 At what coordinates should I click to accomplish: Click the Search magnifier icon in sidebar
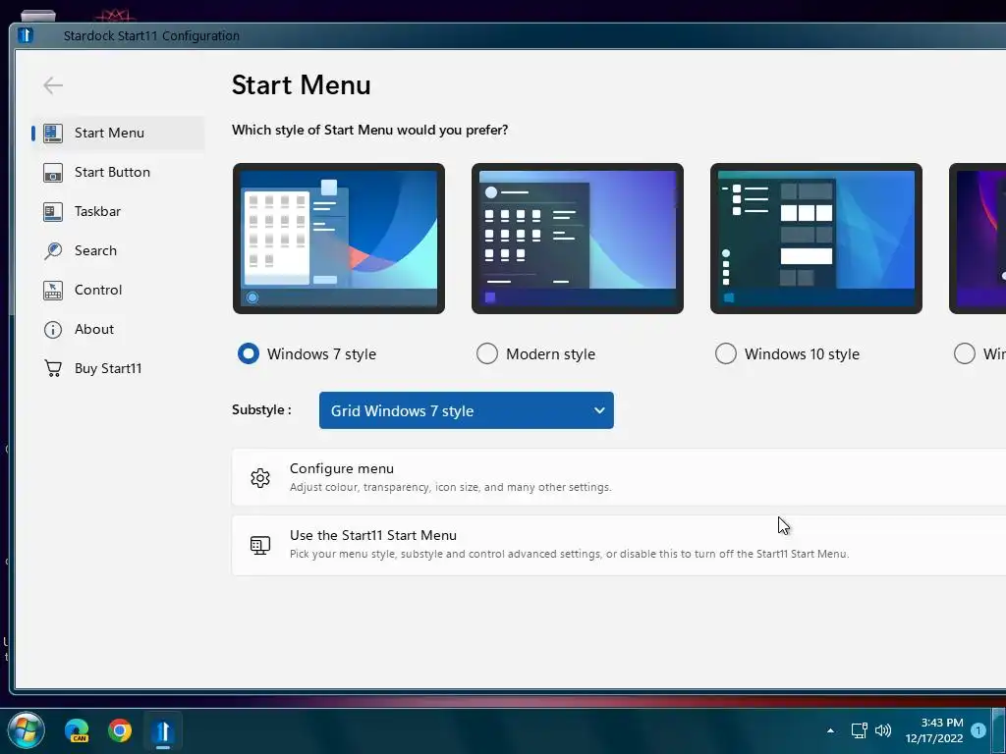pyautogui.click(x=53, y=250)
